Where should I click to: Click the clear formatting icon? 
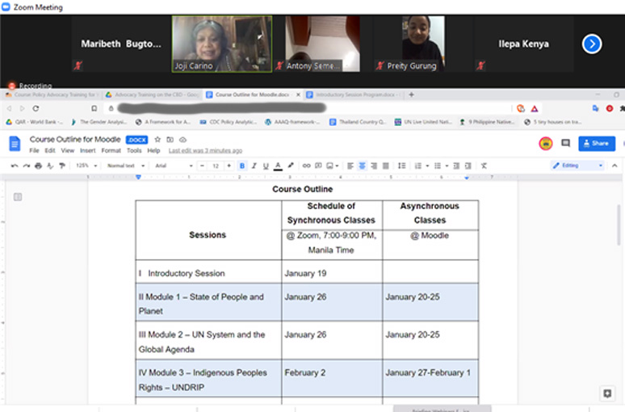pyautogui.click(x=484, y=166)
